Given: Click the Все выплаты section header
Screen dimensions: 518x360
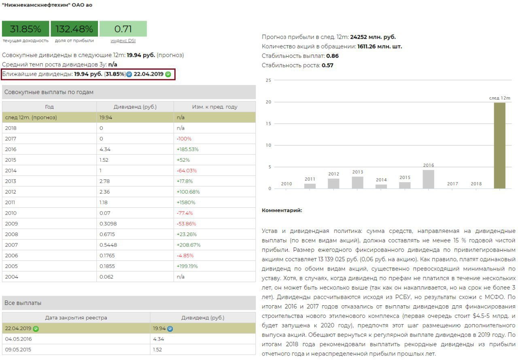Looking at the screenshot, I should [129, 303].
